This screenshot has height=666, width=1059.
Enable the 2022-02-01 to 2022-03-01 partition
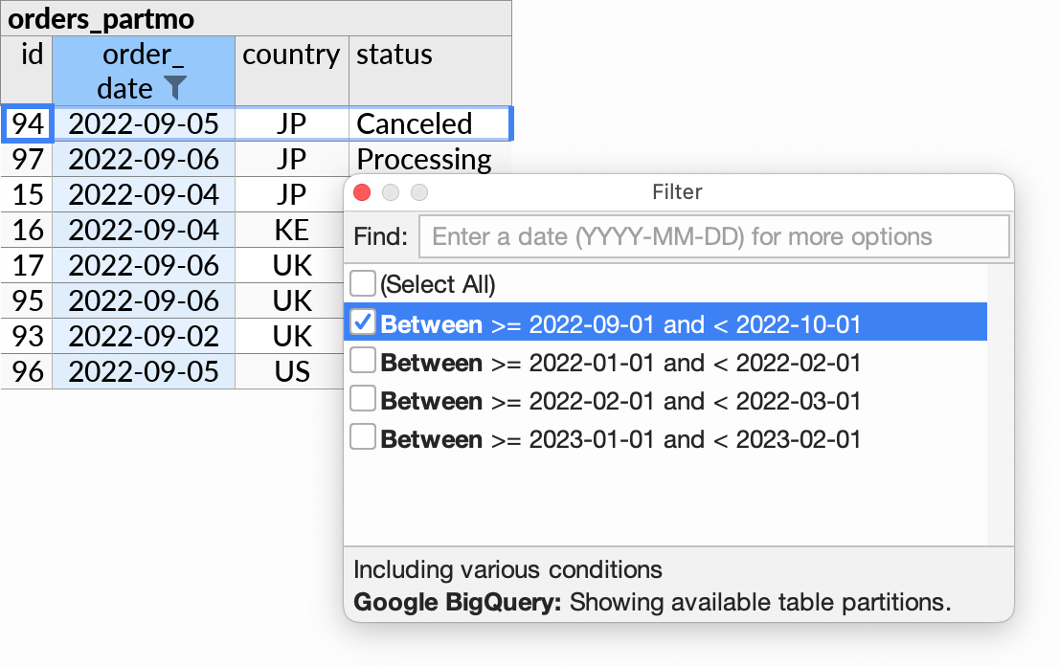point(363,400)
